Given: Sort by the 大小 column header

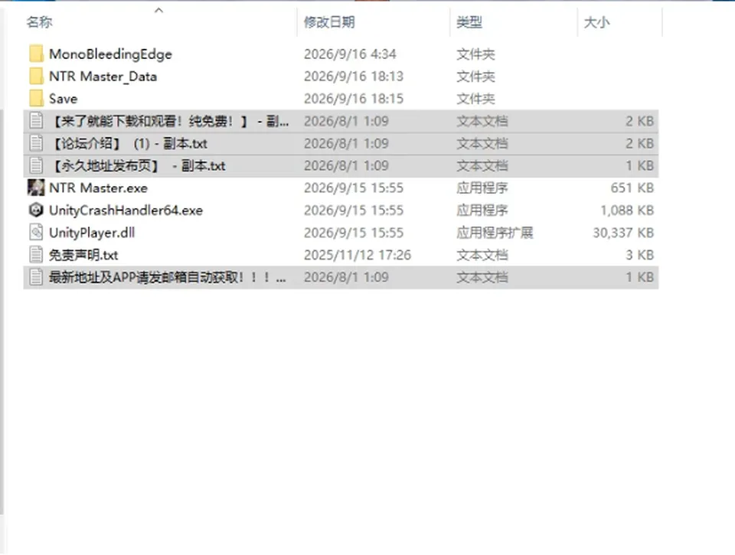Looking at the screenshot, I should click(596, 22).
